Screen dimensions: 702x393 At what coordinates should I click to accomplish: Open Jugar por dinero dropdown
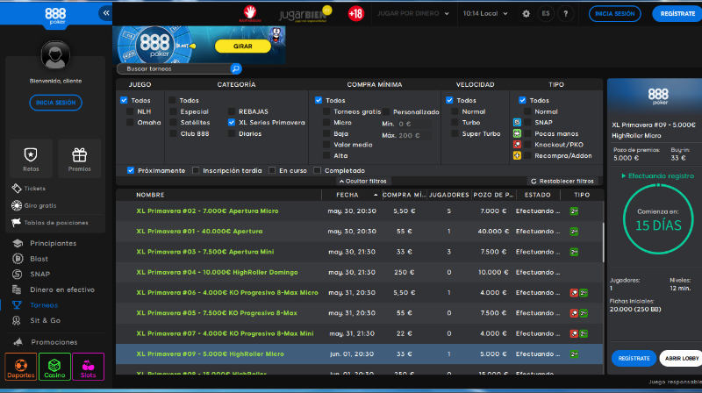pyautogui.click(x=412, y=14)
